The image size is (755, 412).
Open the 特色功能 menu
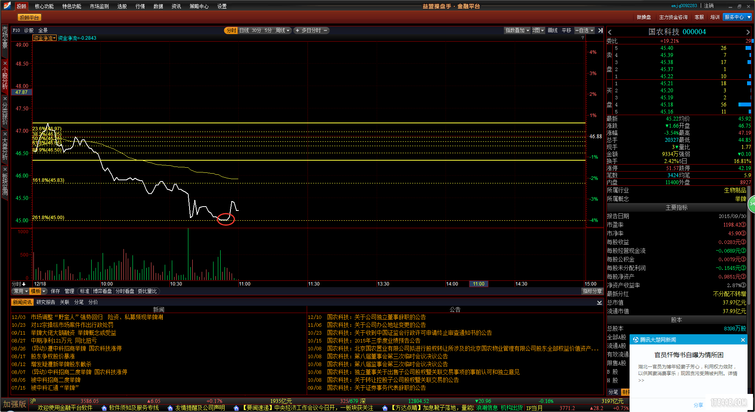click(x=72, y=6)
